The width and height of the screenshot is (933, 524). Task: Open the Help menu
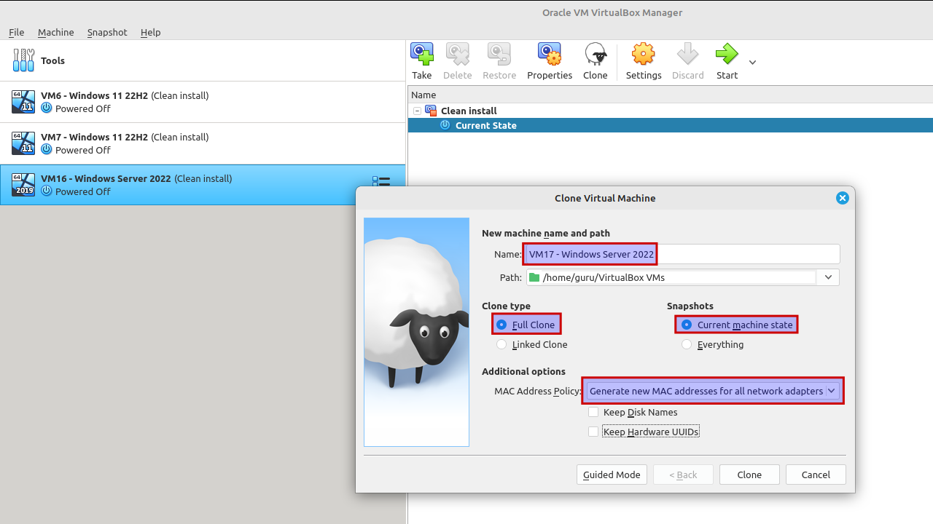click(151, 32)
